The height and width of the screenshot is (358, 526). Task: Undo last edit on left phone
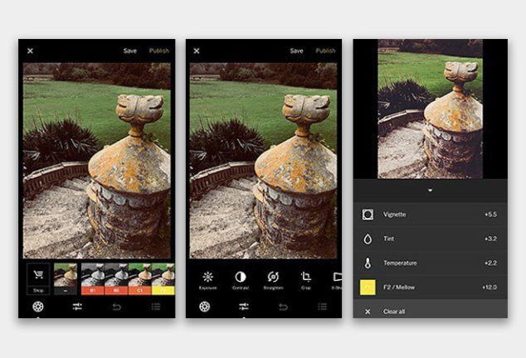116,307
